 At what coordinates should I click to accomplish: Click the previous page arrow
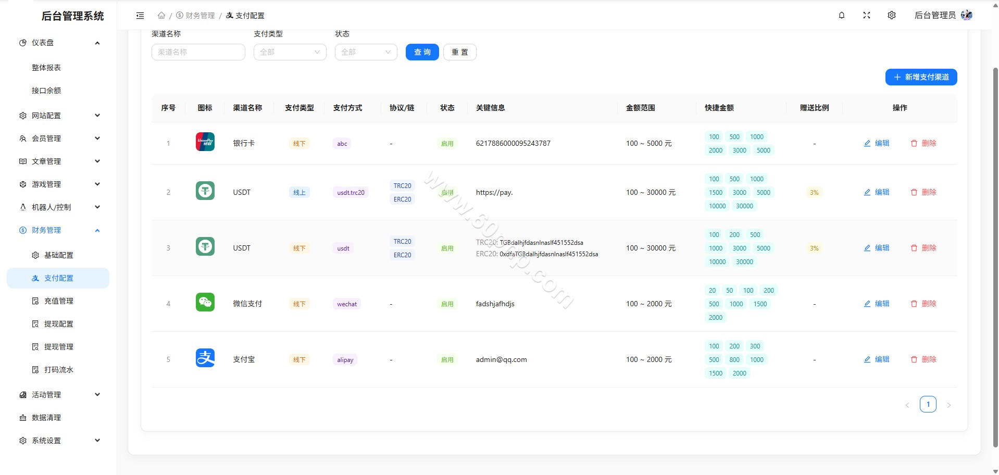[x=907, y=405]
